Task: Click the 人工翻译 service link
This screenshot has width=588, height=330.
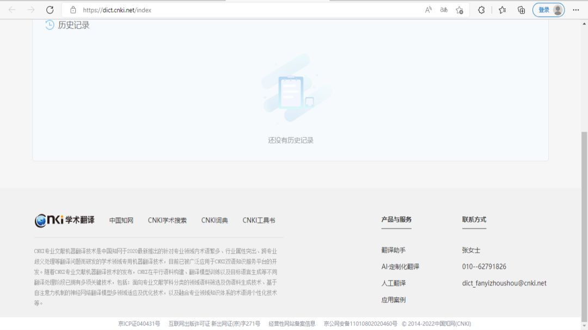Action: click(393, 283)
